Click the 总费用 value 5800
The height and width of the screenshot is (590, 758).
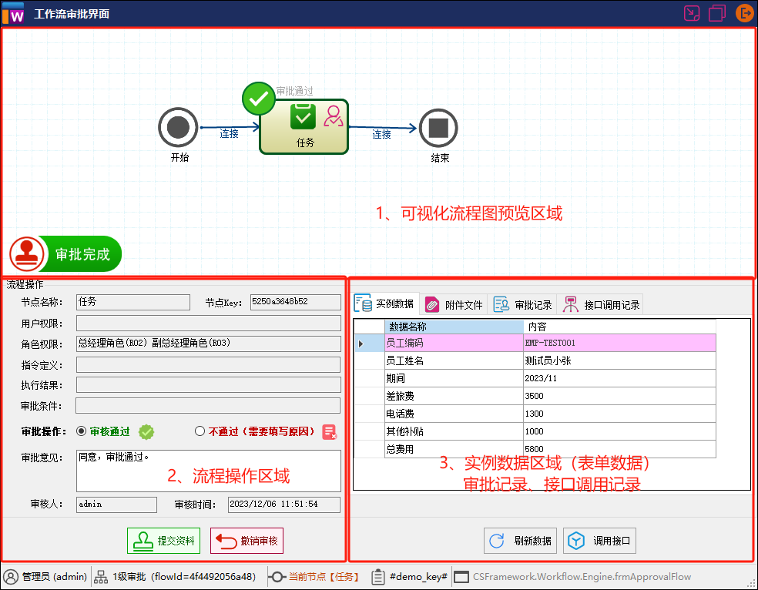[x=620, y=449]
